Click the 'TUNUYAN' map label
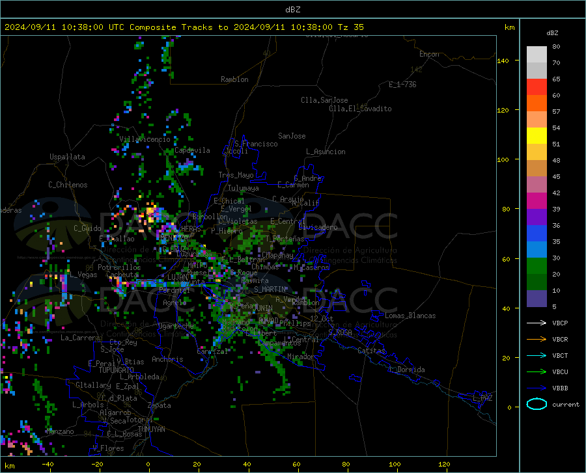Screen dimensions: 586x473 click(x=151, y=429)
